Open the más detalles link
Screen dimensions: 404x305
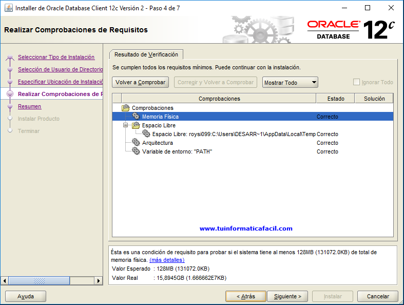click(167, 260)
